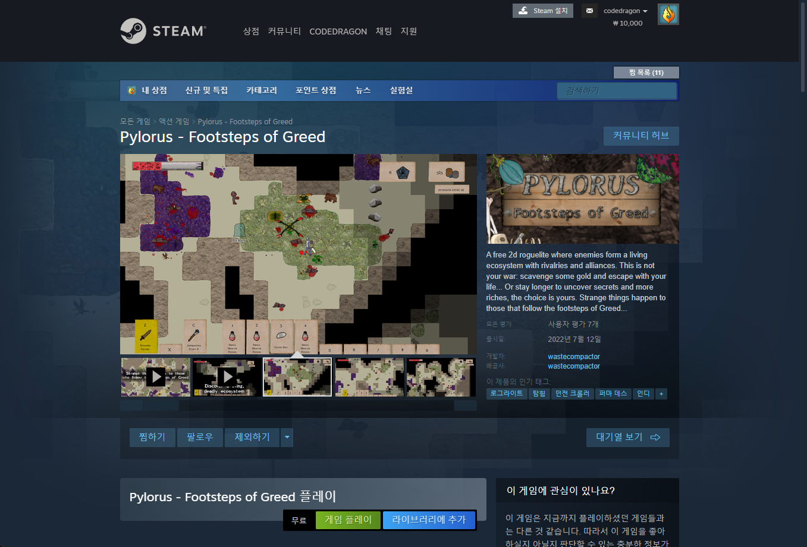Image resolution: width=807 pixels, height=547 pixels.
Task: Open the CODEDRAGON profile menu
Action: [338, 32]
